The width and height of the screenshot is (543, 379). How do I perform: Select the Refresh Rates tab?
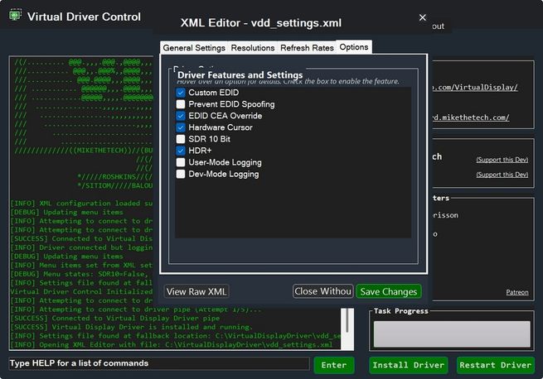(x=308, y=48)
